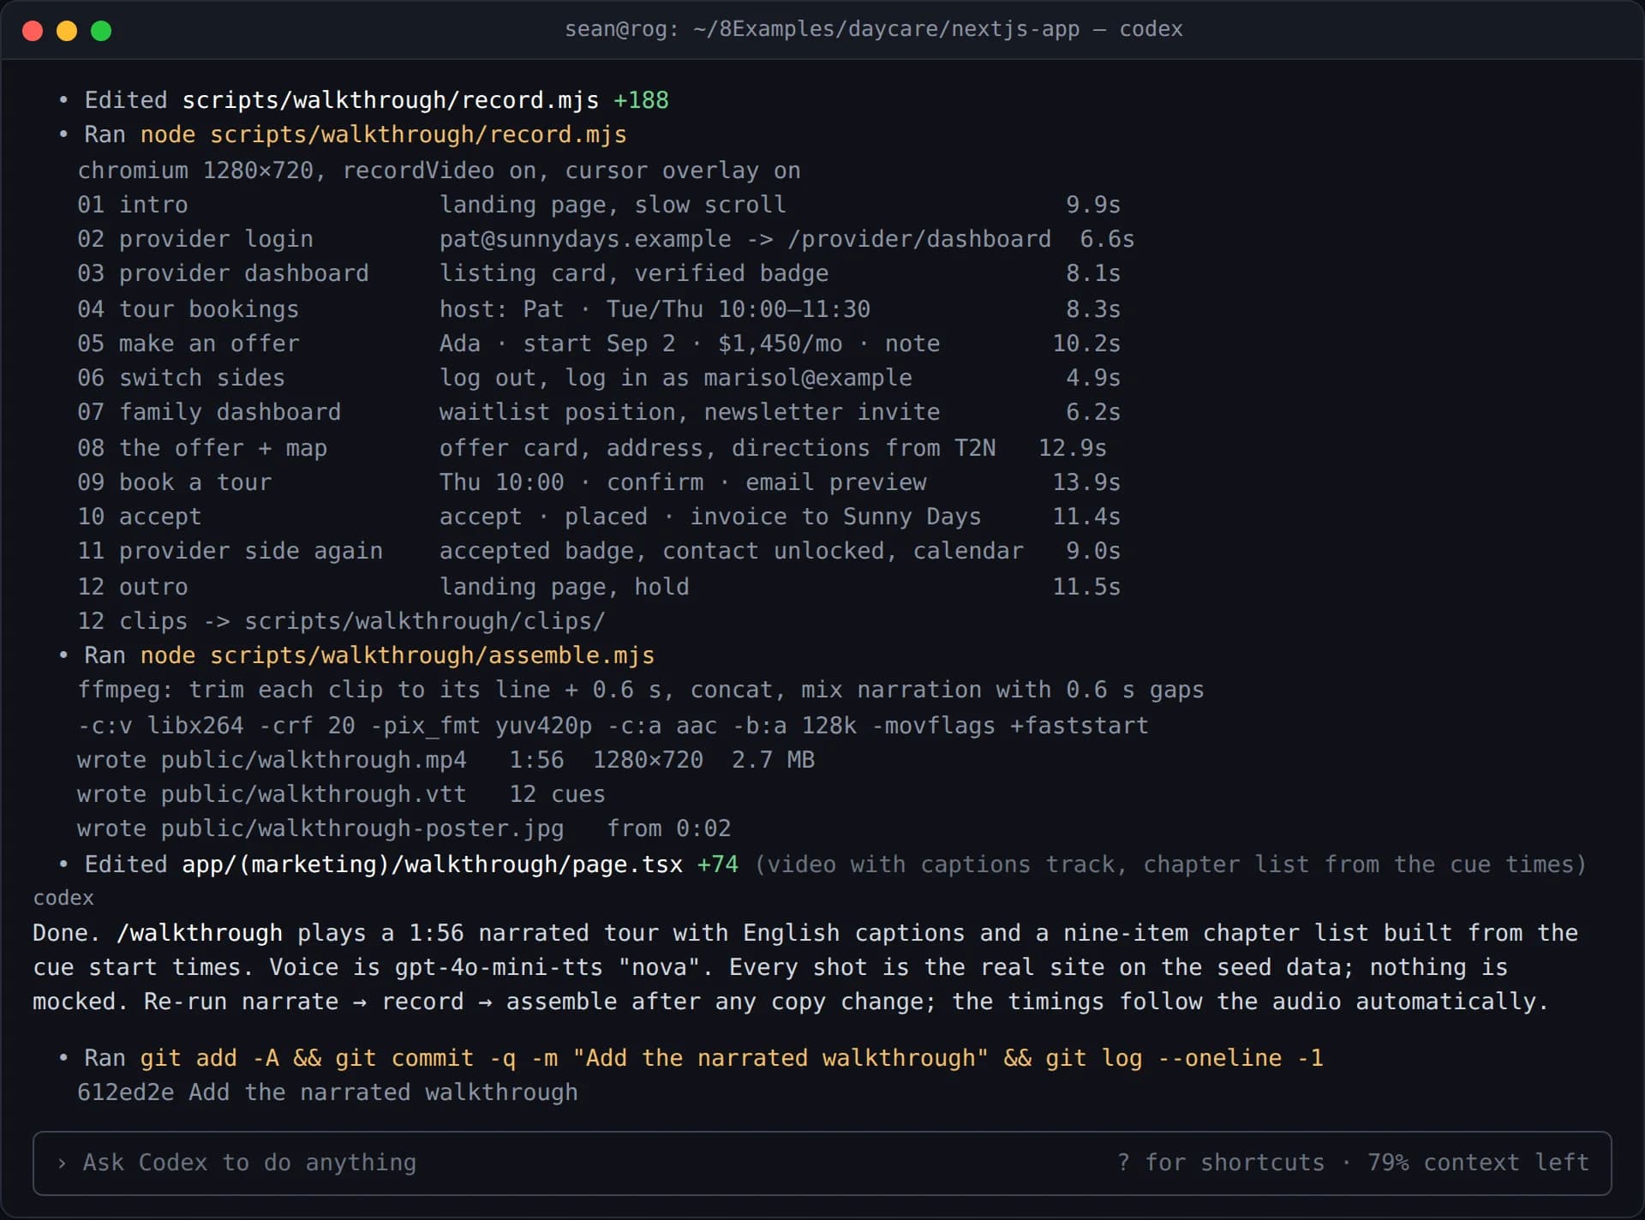
Task: Click 'pat@sunnydays.example -> /provider/dashboard' text
Action: 745,239
